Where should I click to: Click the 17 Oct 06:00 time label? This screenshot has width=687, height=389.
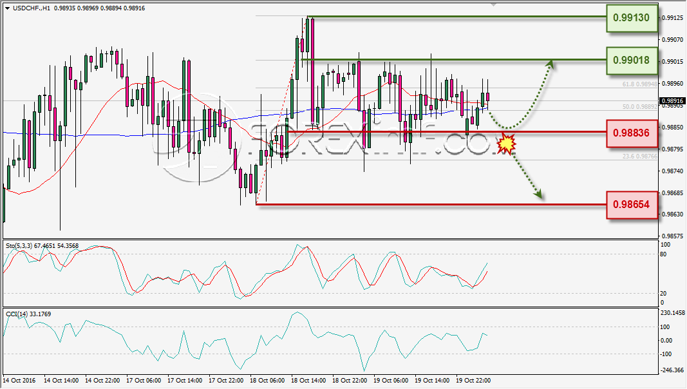[x=144, y=380]
